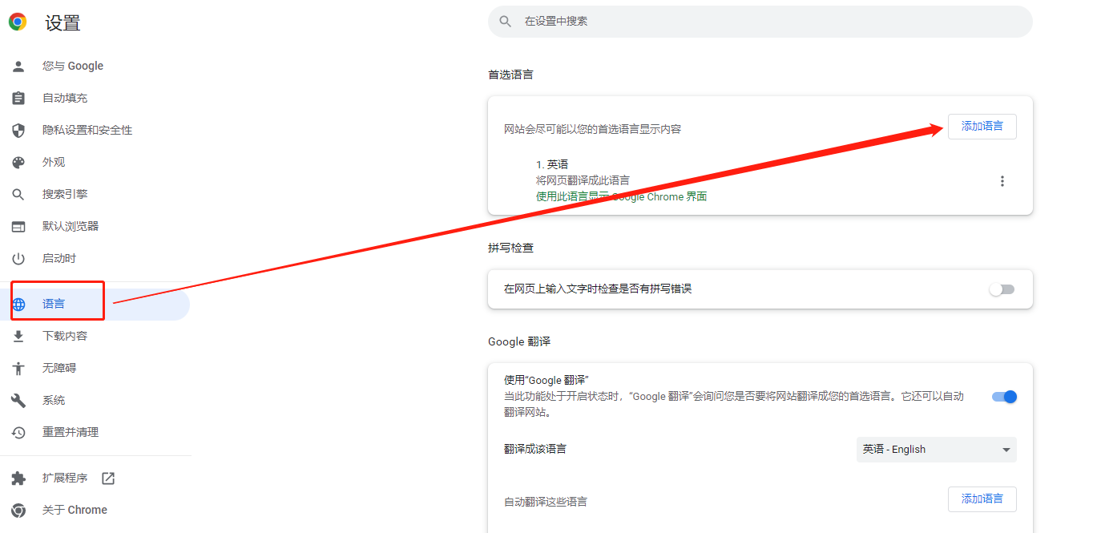Screen dimensions: 1097x533
Task: Open the shield icon for 隐私设置和安全性
Action: point(18,130)
